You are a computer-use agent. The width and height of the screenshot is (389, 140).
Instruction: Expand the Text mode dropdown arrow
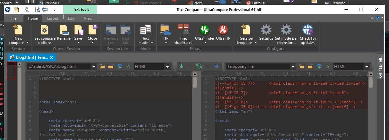[x=152, y=43]
